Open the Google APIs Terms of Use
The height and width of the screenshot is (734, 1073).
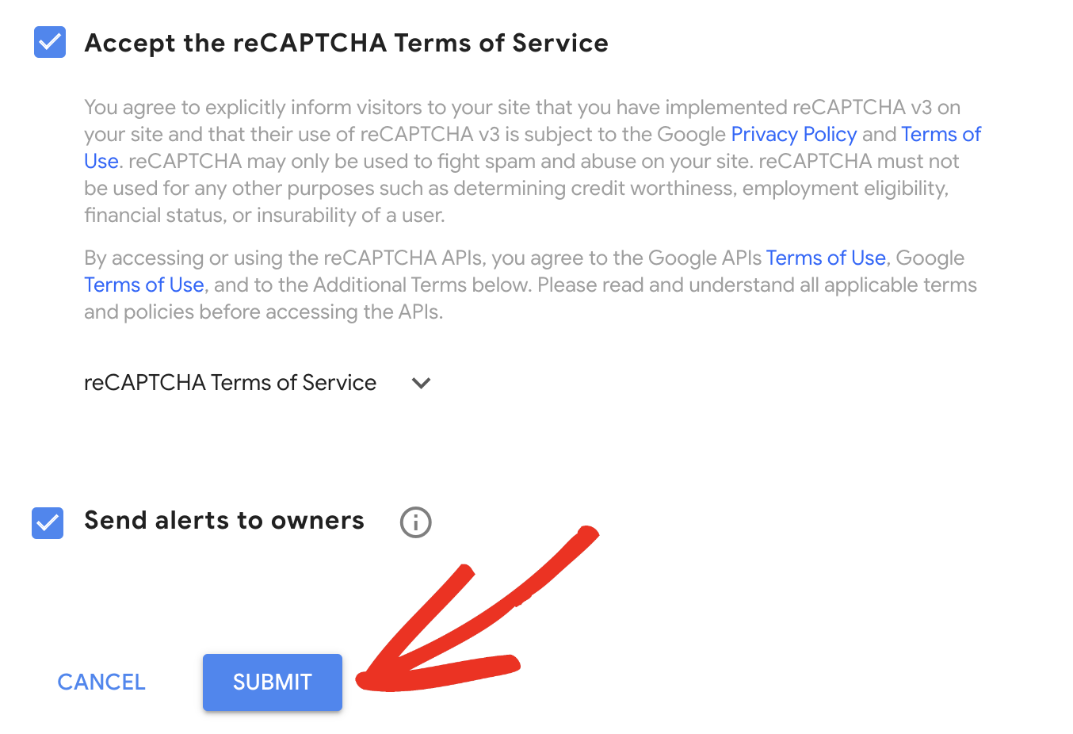[x=826, y=258]
